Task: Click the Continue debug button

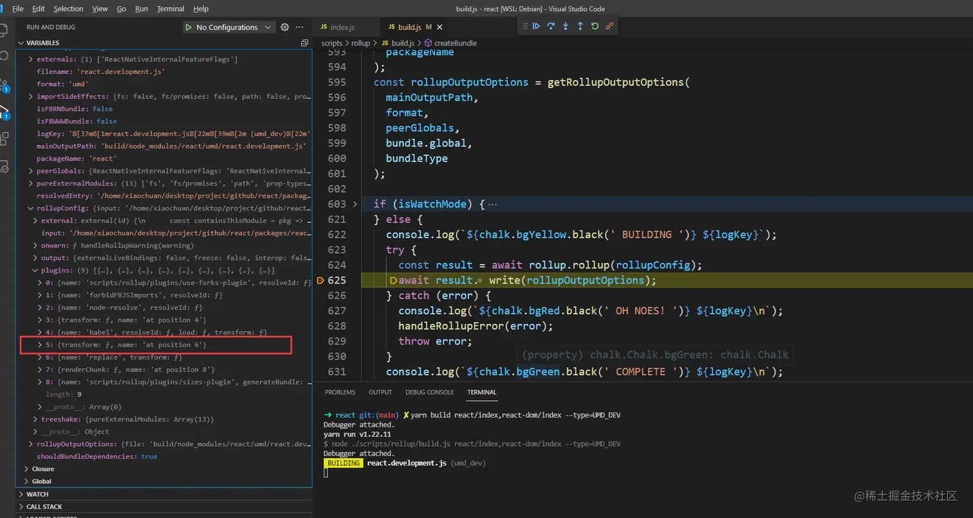Action: (536, 26)
